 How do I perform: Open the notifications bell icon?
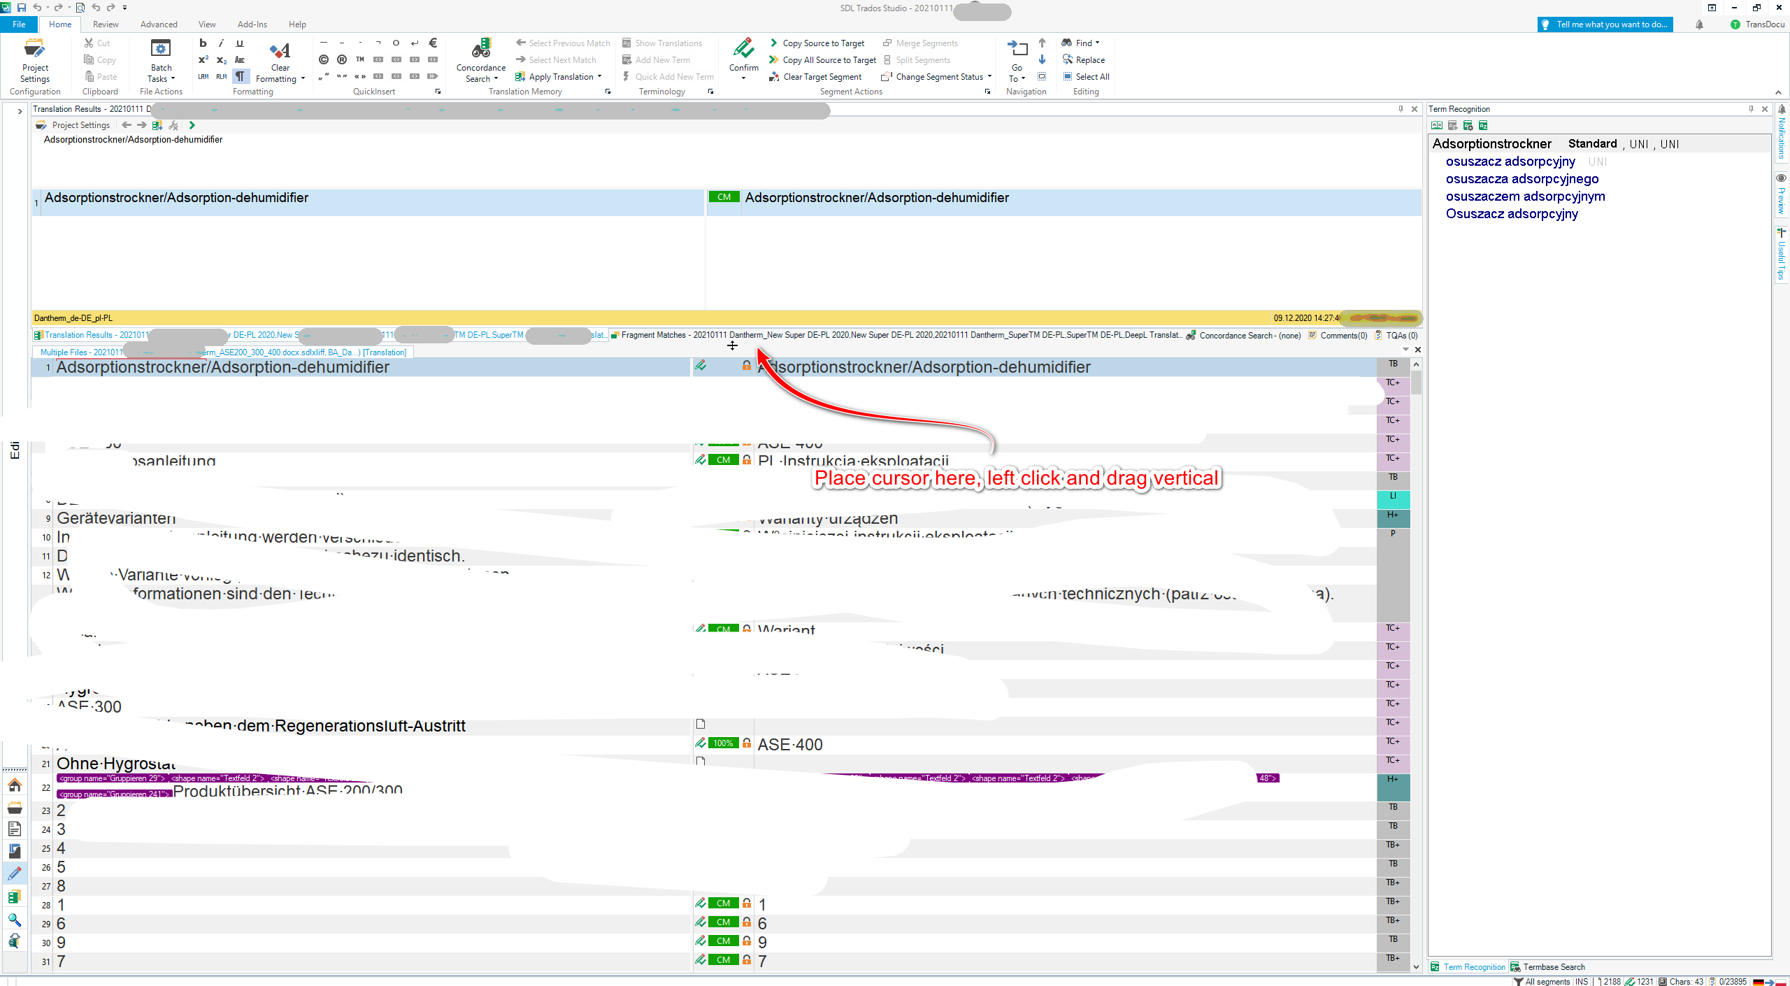tap(1699, 24)
